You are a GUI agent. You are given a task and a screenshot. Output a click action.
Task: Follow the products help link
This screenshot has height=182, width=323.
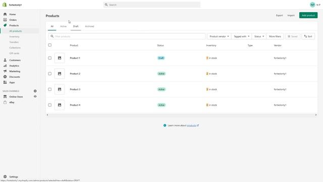193,125
